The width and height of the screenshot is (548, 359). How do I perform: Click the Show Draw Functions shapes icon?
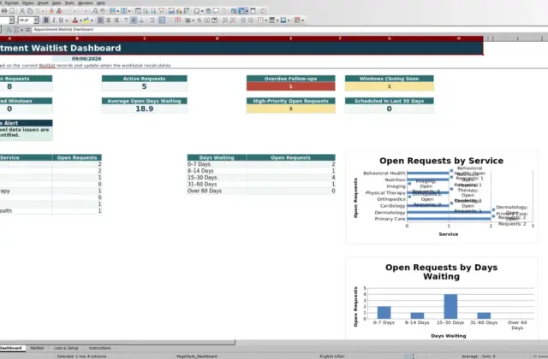pos(263,11)
